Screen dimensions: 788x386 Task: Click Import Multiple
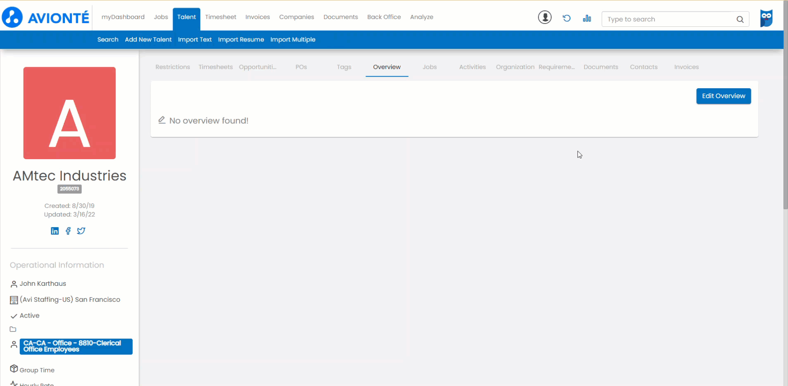[293, 40]
